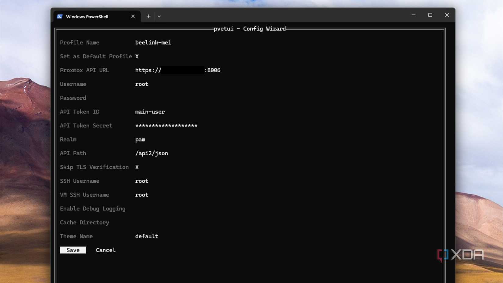Image resolution: width=503 pixels, height=283 pixels.
Task: Click the Profile Name label
Action: click(x=80, y=43)
